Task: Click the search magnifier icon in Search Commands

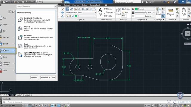Action: click(55, 7)
